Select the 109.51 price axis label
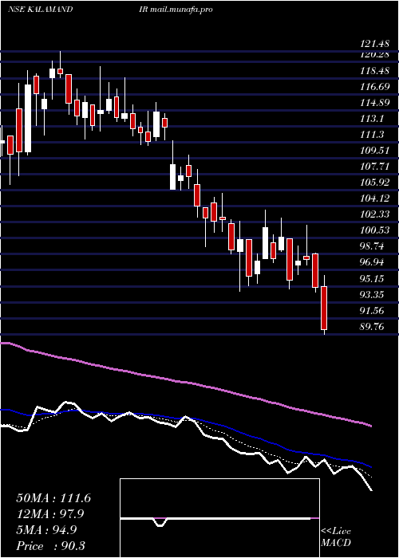This screenshot has height=558, width=399. pyautogui.click(x=374, y=150)
